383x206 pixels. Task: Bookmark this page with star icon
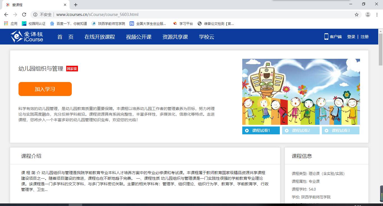pos(357,15)
